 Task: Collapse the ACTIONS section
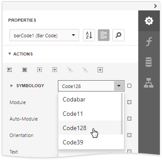click(x=10, y=54)
